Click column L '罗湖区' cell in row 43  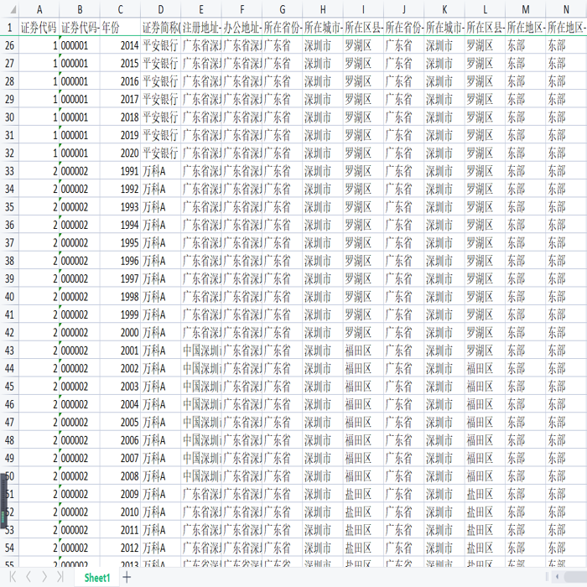pyautogui.click(x=485, y=351)
